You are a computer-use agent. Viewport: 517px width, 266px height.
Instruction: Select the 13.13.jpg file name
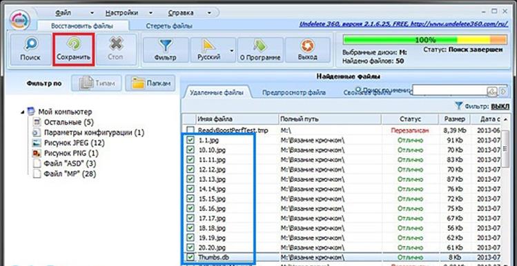(213, 179)
